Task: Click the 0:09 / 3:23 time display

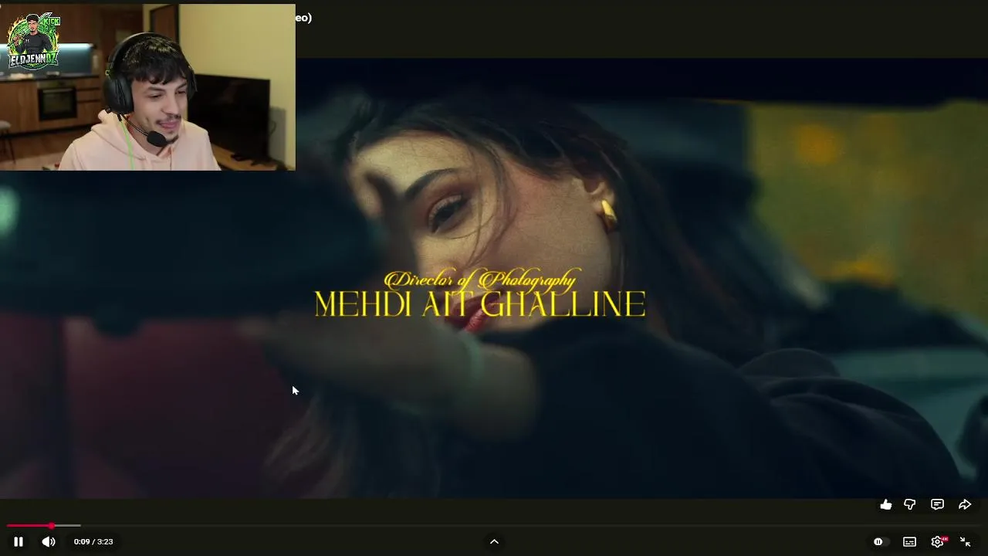Action: tap(93, 541)
